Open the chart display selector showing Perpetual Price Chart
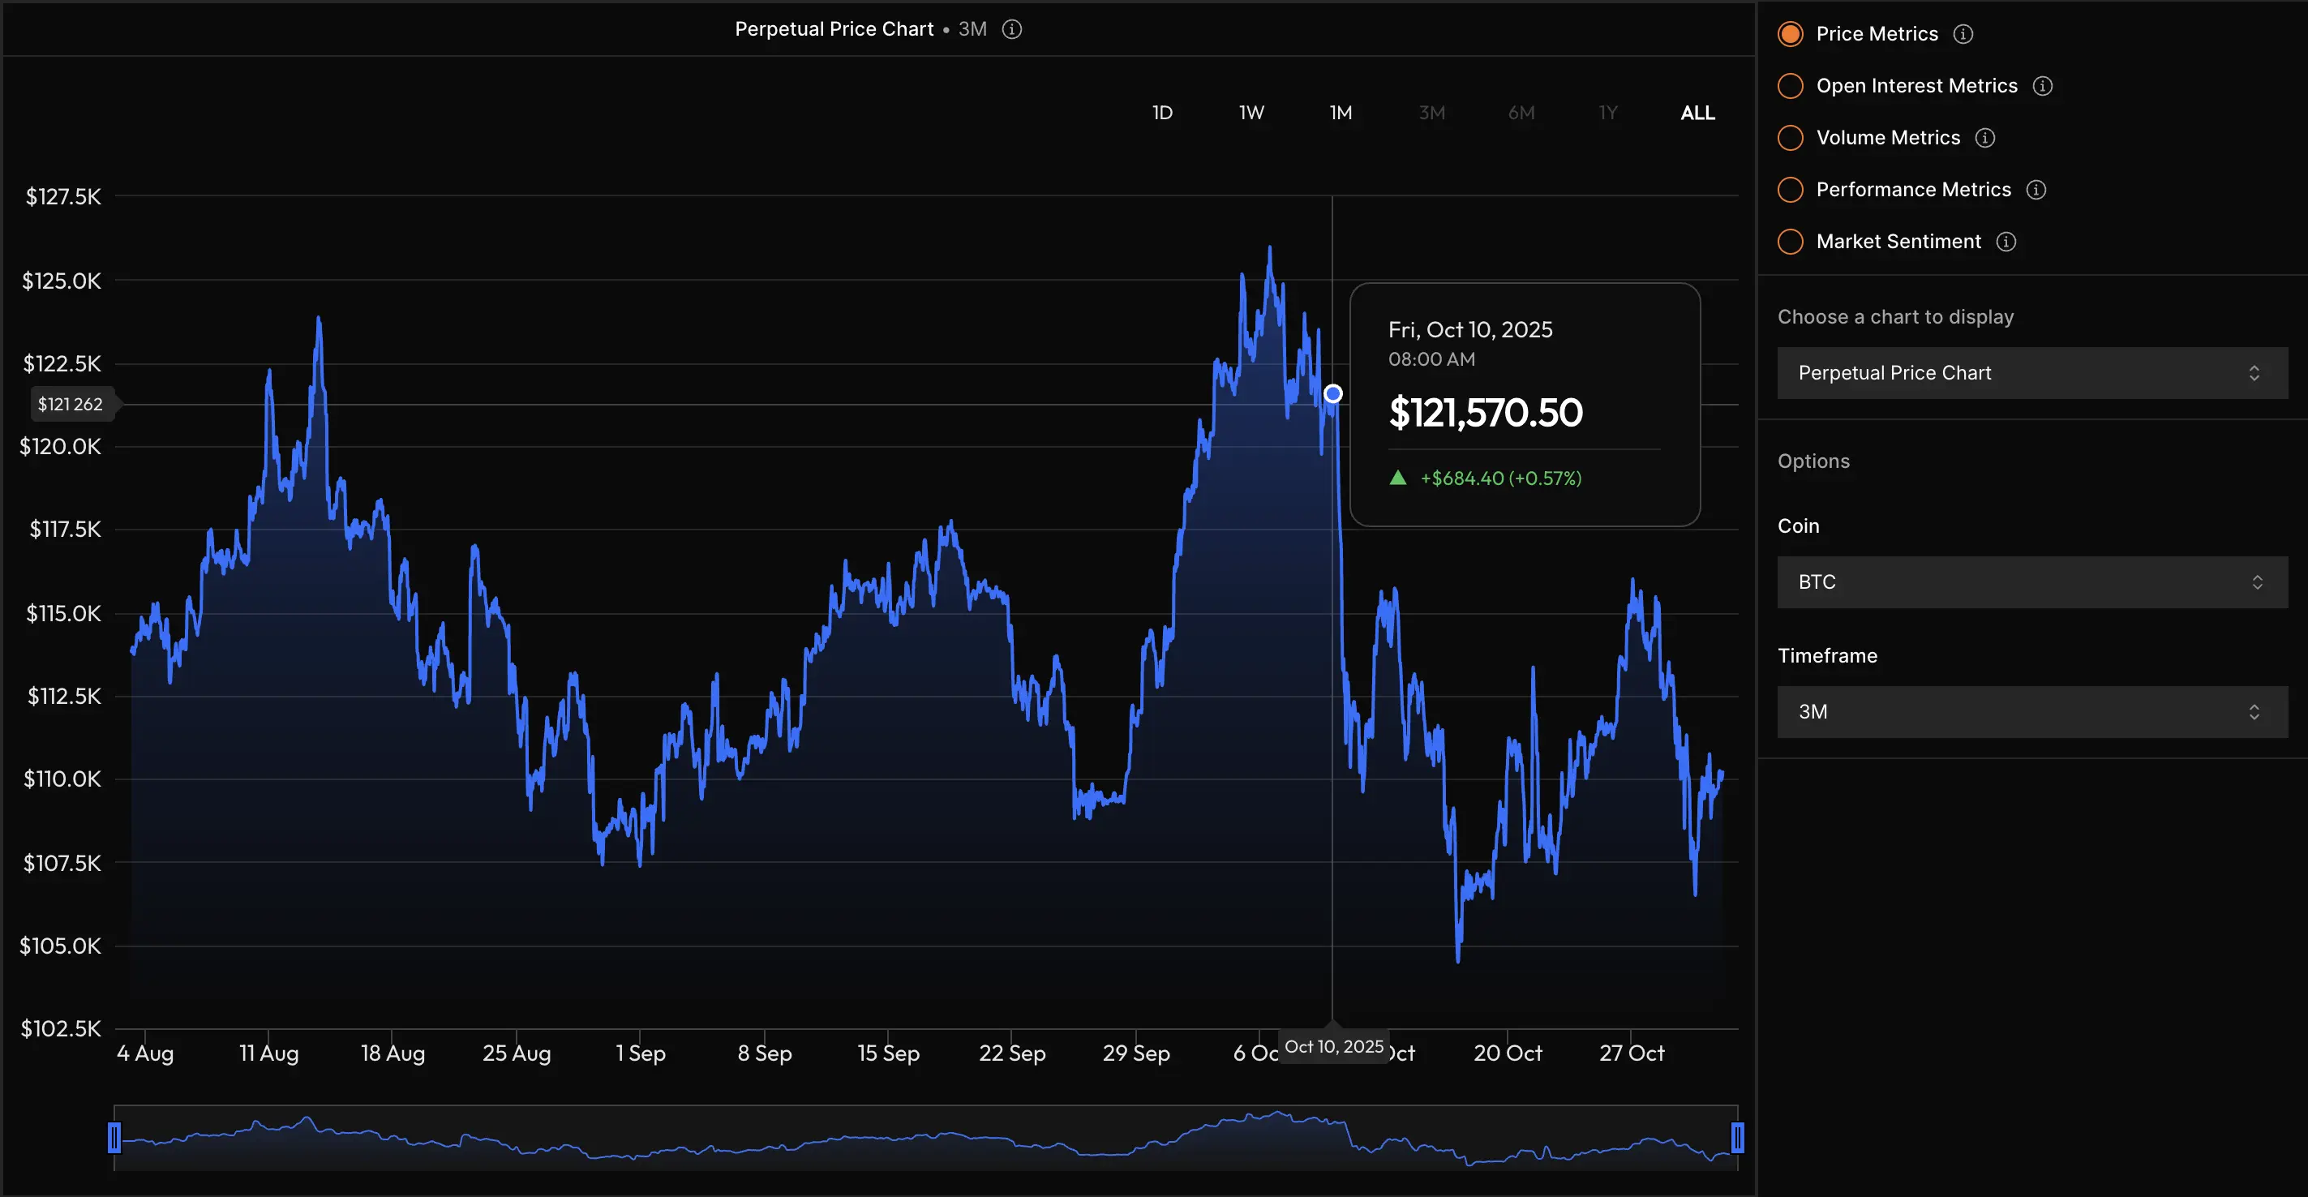 [x=2031, y=373]
